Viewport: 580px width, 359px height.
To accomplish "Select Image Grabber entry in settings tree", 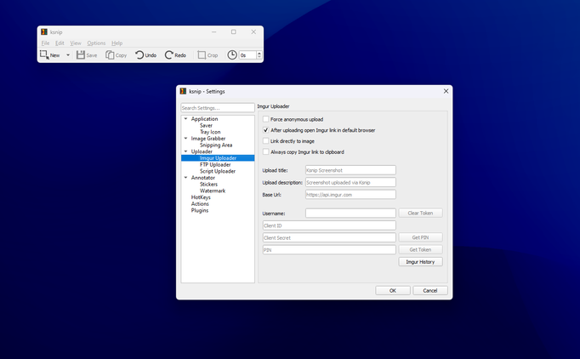I will click(x=208, y=139).
